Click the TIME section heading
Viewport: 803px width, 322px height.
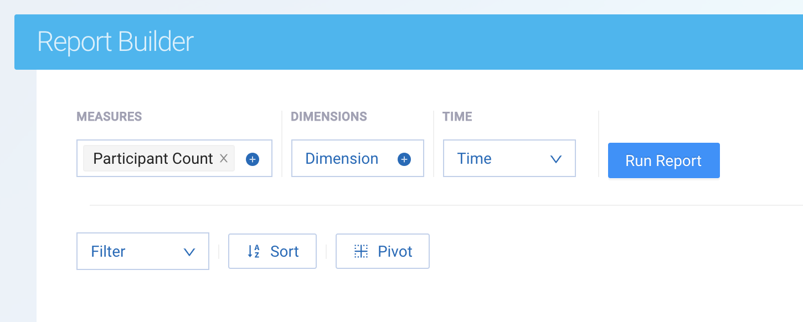click(457, 117)
